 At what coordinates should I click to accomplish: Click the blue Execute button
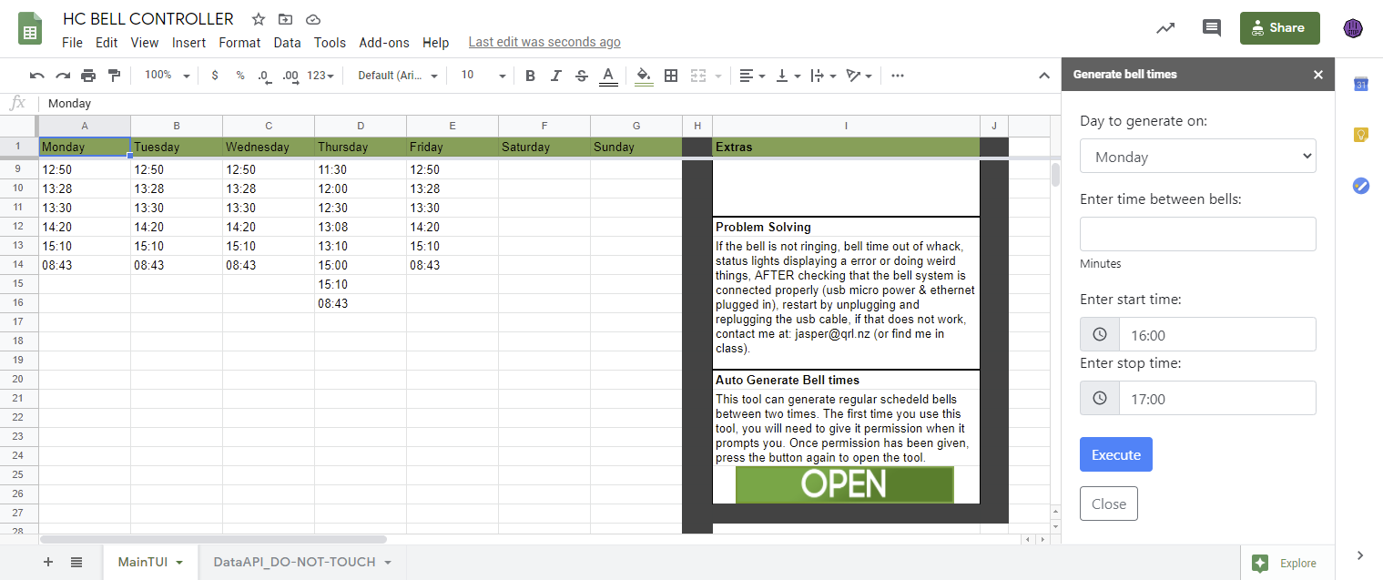coord(1115,454)
